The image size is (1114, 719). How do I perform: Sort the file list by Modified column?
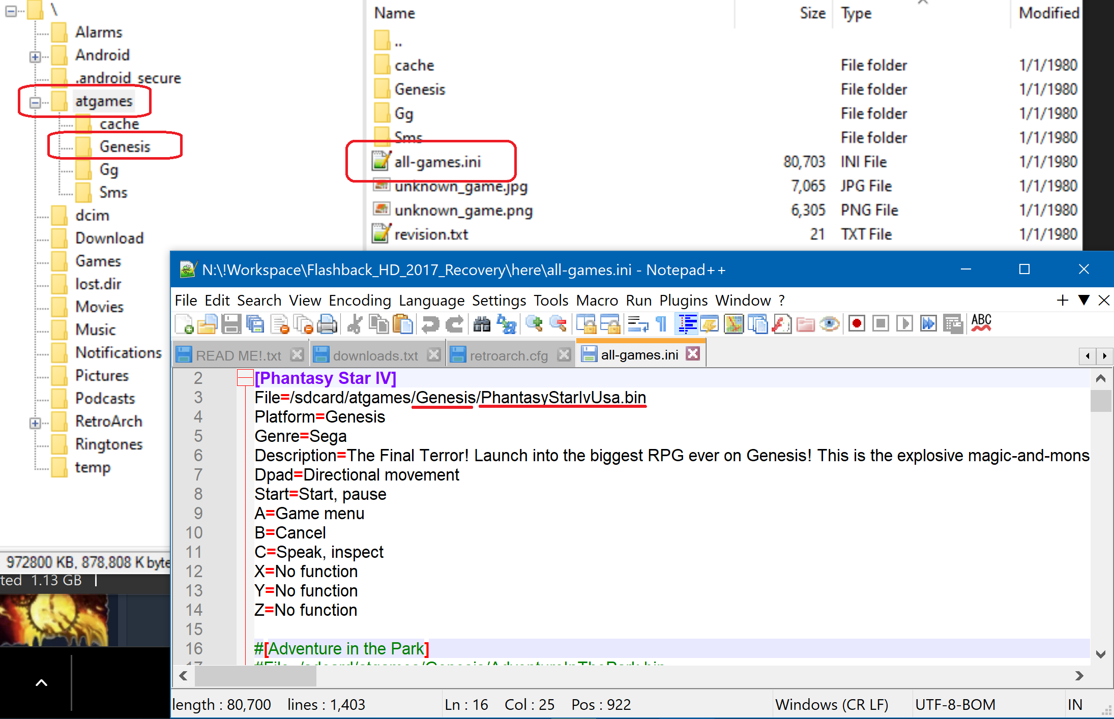pos(1048,13)
